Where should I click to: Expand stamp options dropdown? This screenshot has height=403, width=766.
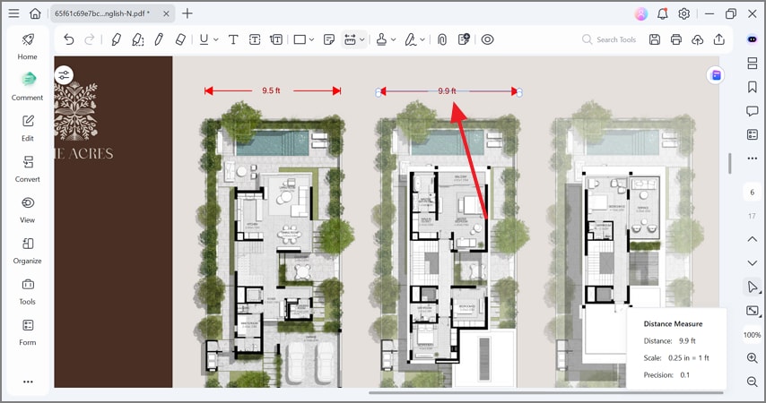click(x=393, y=39)
